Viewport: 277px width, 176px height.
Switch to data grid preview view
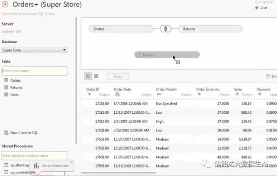pos(88,76)
